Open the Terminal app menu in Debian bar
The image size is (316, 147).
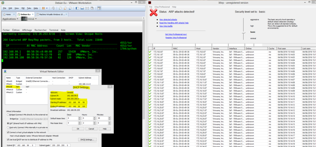31,19
